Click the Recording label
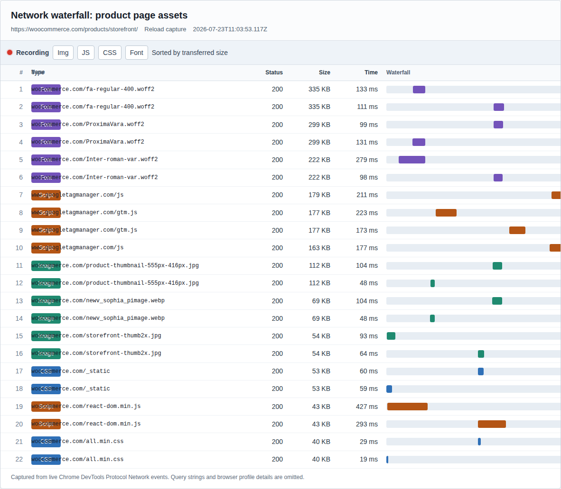The height and width of the screenshot is (489, 561). pyautogui.click(x=33, y=53)
